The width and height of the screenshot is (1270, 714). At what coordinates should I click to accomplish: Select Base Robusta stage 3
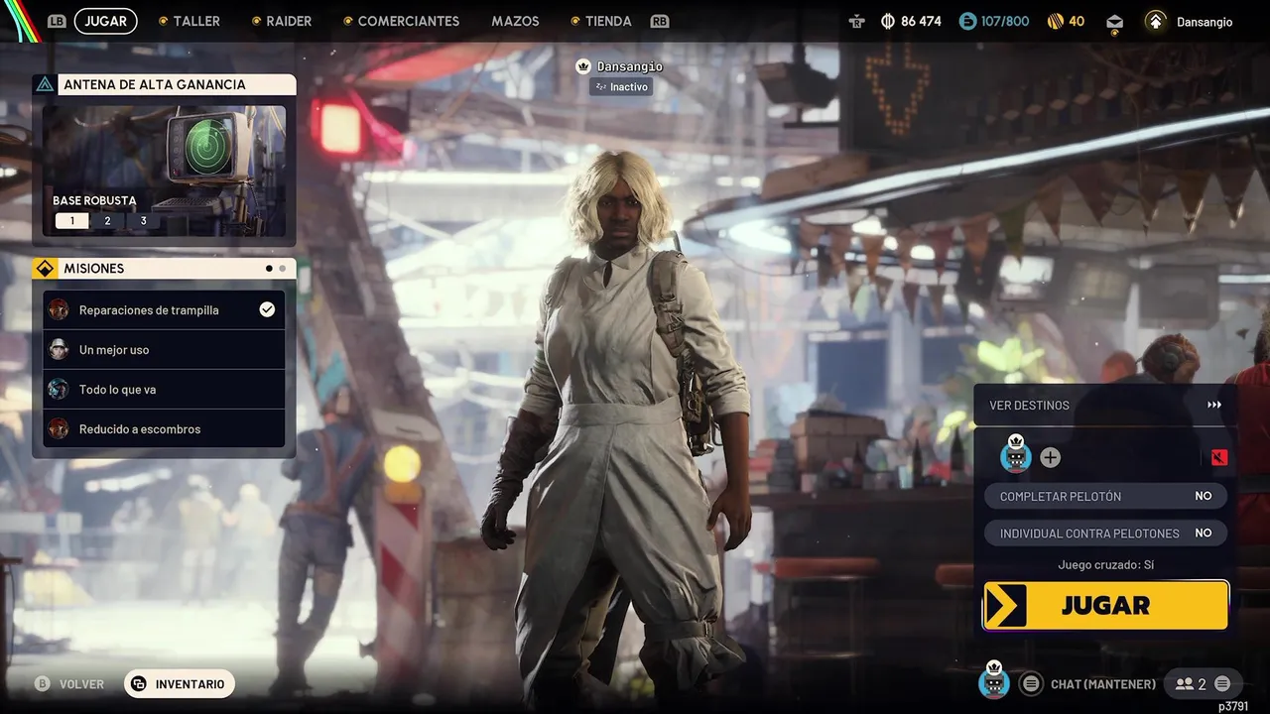click(x=143, y=220)
